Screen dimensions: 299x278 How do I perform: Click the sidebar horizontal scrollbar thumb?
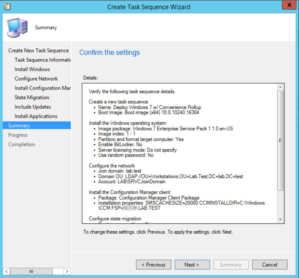[x=31, y=271]
